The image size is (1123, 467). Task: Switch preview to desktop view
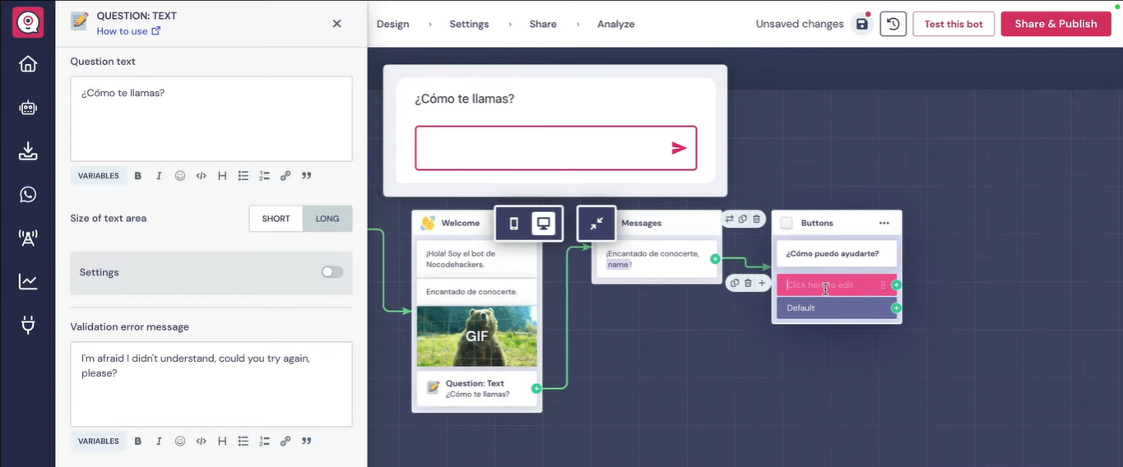pos(543,223)
